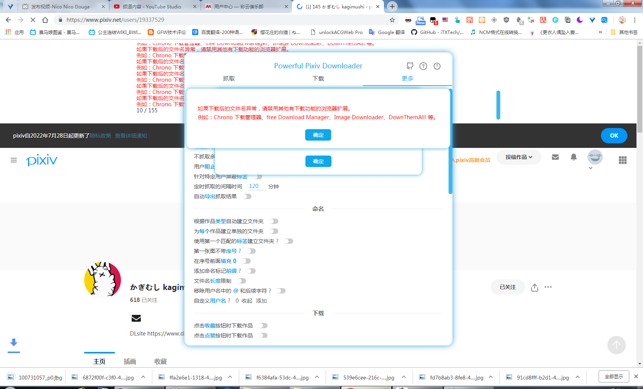Open the 投稿作品 dropdown

tap(519, 157)
